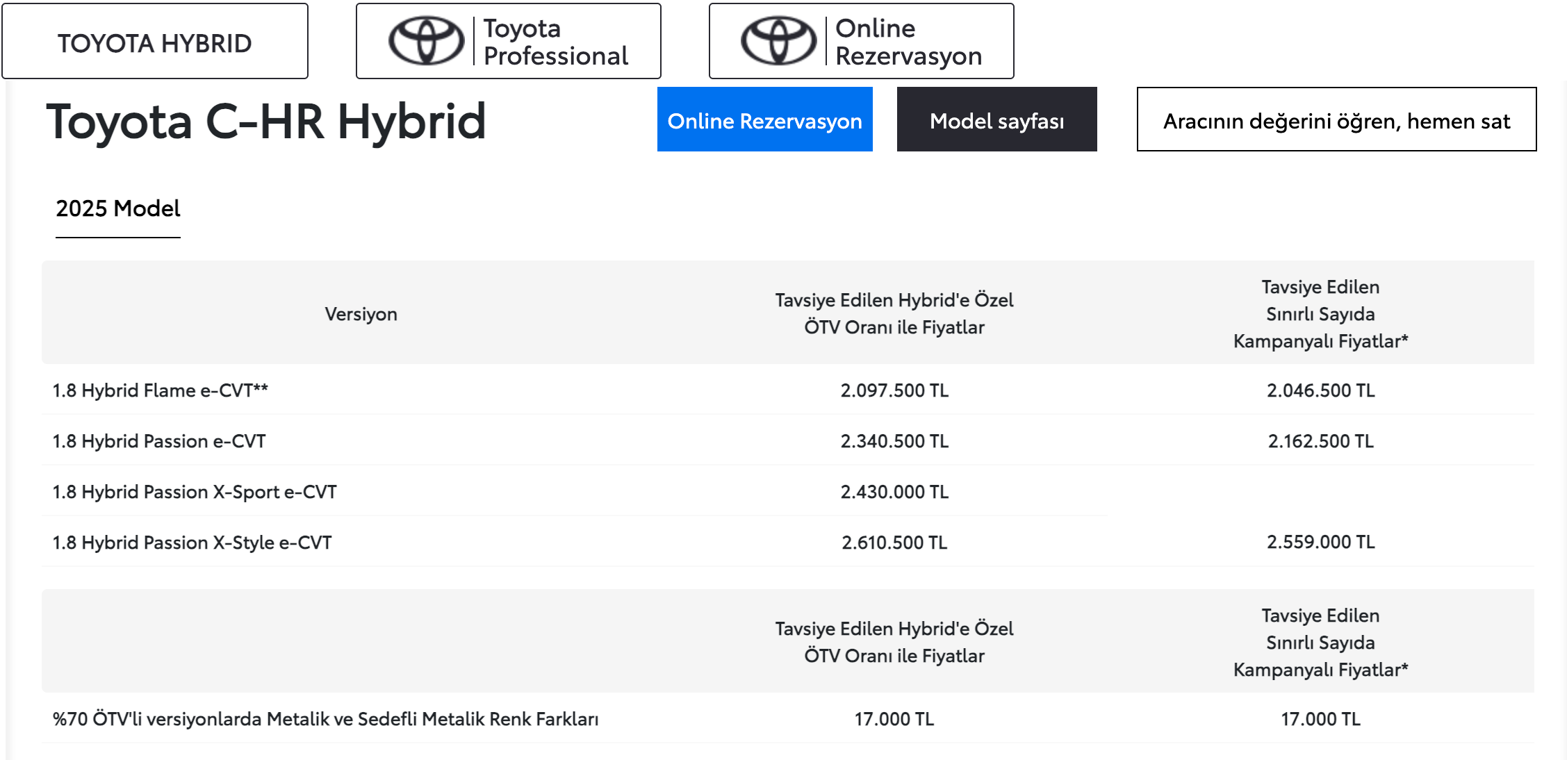
Task: Click the blue Online Rezervasyon button
Action: click(x=765, y=119)
